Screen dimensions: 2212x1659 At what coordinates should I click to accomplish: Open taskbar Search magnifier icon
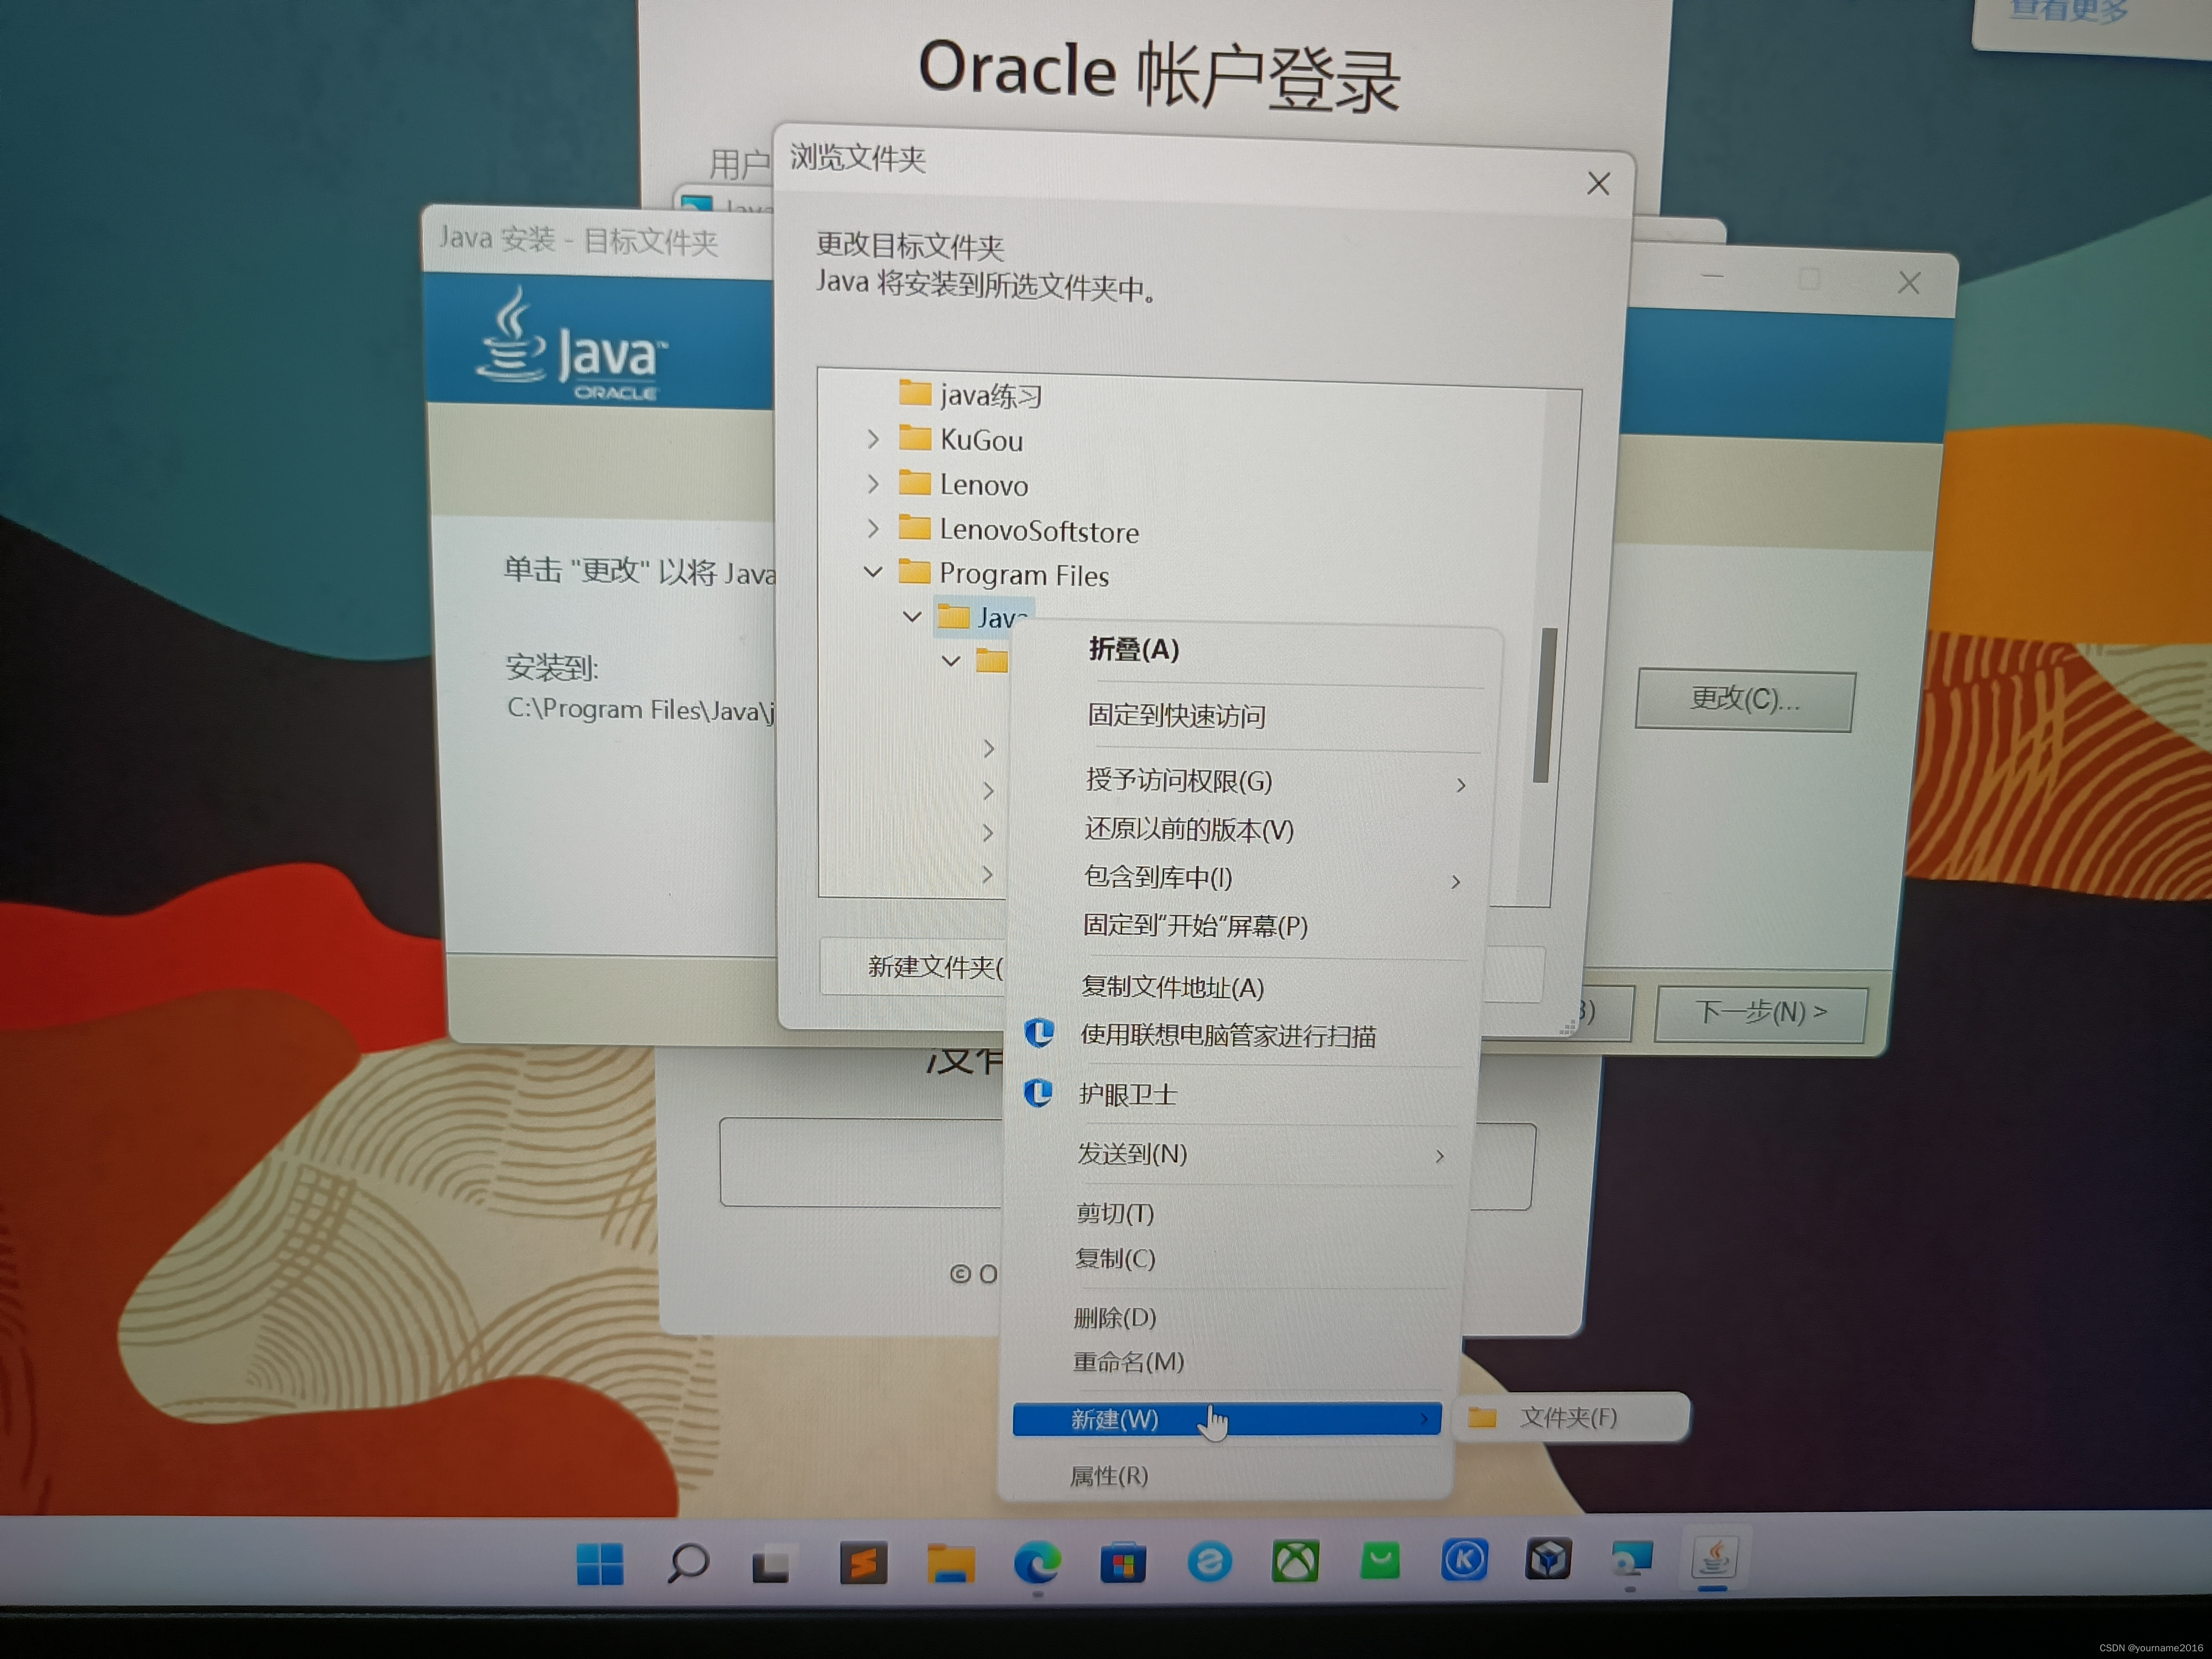(688, 1563)
